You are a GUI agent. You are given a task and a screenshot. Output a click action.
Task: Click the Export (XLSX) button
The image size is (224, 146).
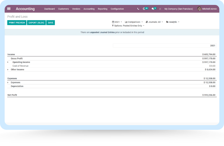[36, 23]
